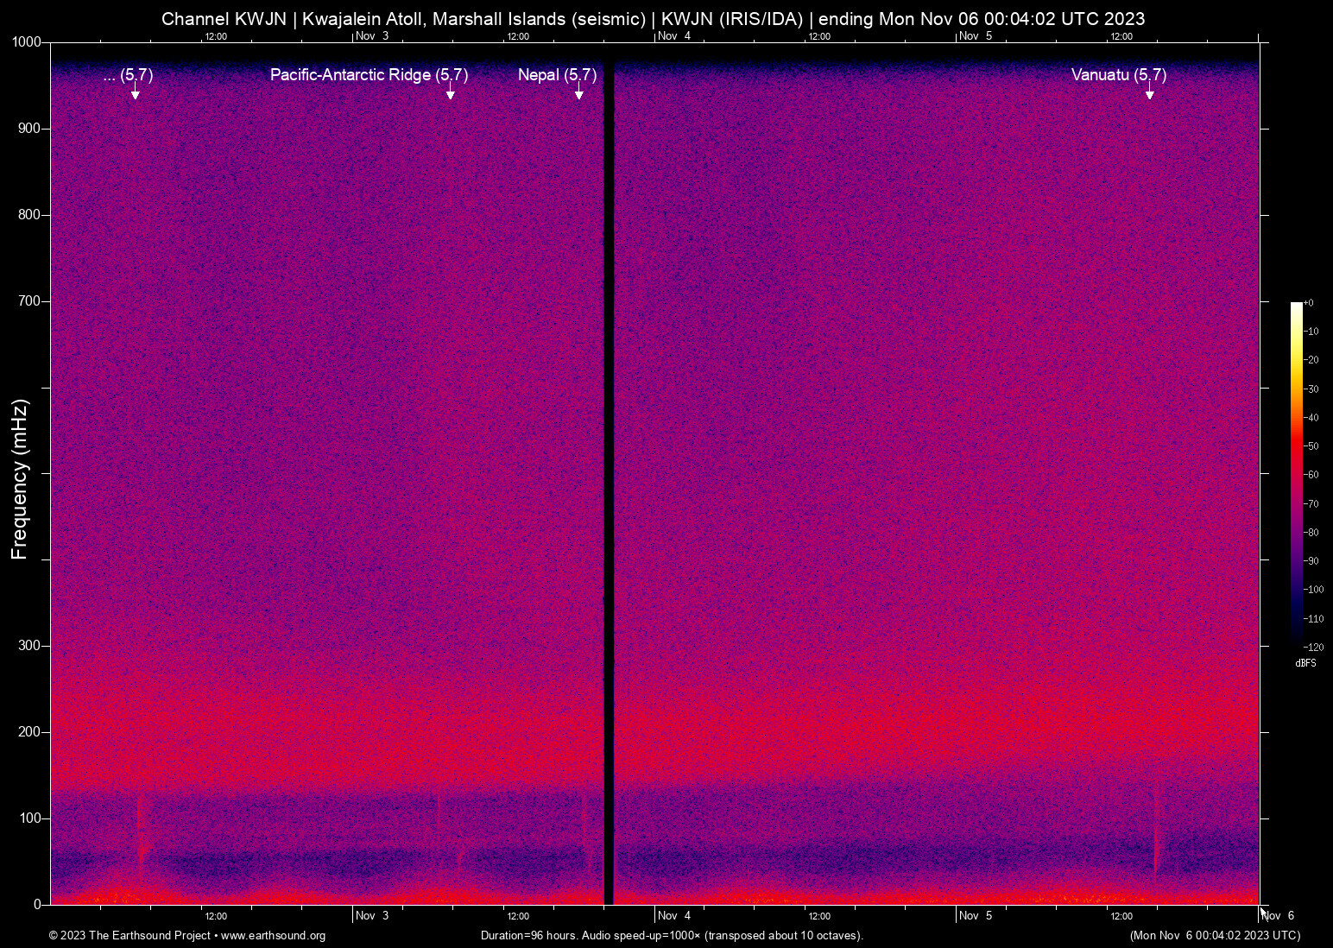Screen dimensions: 1333x948
Task: Click the "(Mon Nov 6 00:04:02 2023 UTC)" footer timestamp
Action: tap(1215, 936)
